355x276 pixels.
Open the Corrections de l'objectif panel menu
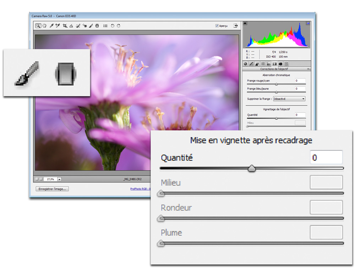click(308, 69)
